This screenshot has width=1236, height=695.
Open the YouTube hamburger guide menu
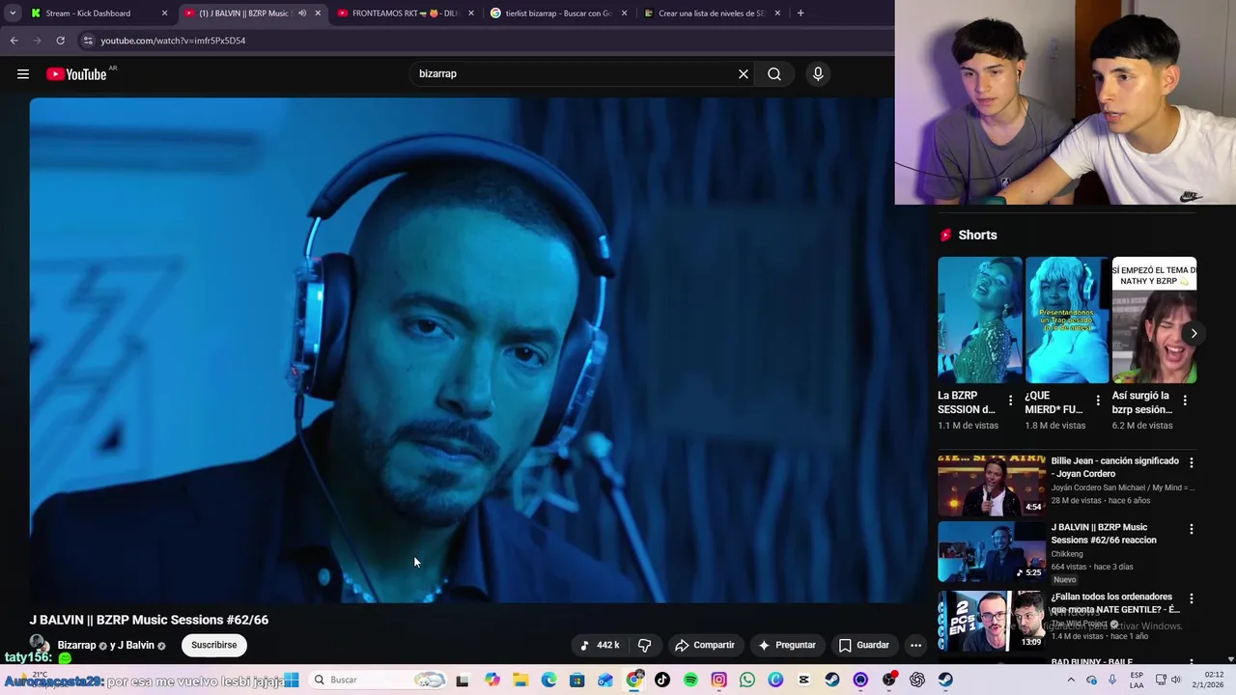tap(23, 74)
